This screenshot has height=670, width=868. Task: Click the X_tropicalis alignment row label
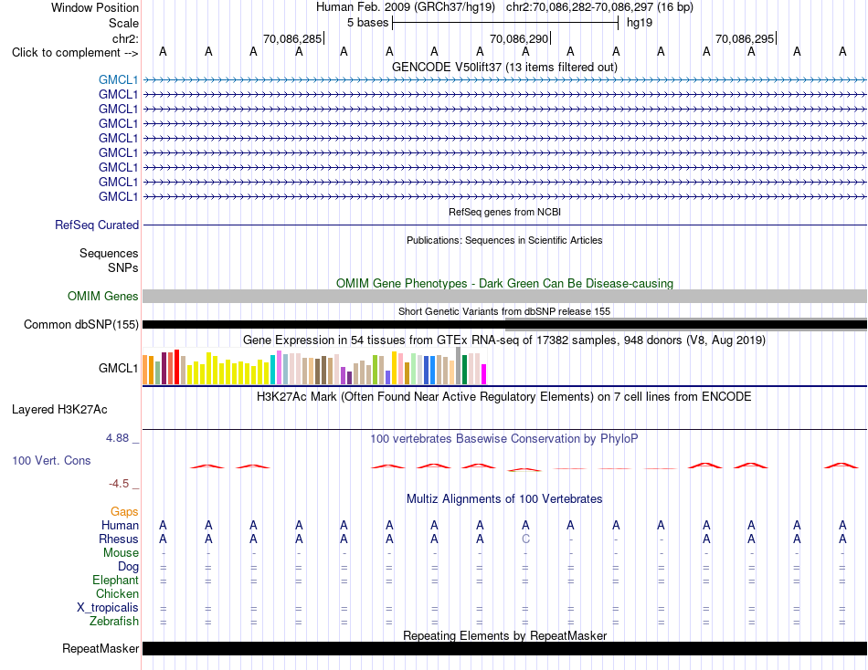coord(108,608)
